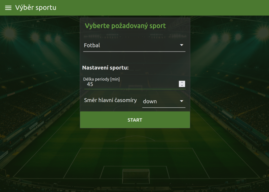Click the period length spinner control
Viewport: 269px width, 192px height.
(x=182, y=84)
